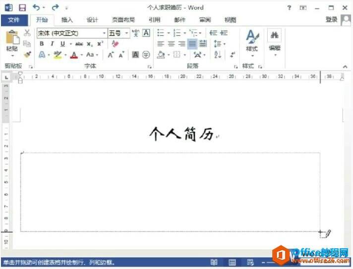Select the Justify alignment icon
This screenshot has width=353, height=269.
tap(192, 44)
